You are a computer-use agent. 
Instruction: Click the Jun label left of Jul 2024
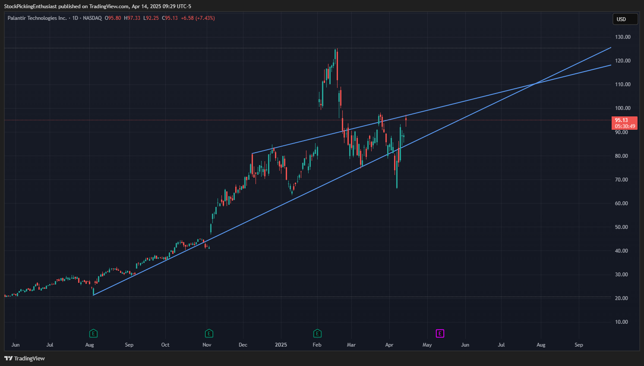[x=16, y=345]
